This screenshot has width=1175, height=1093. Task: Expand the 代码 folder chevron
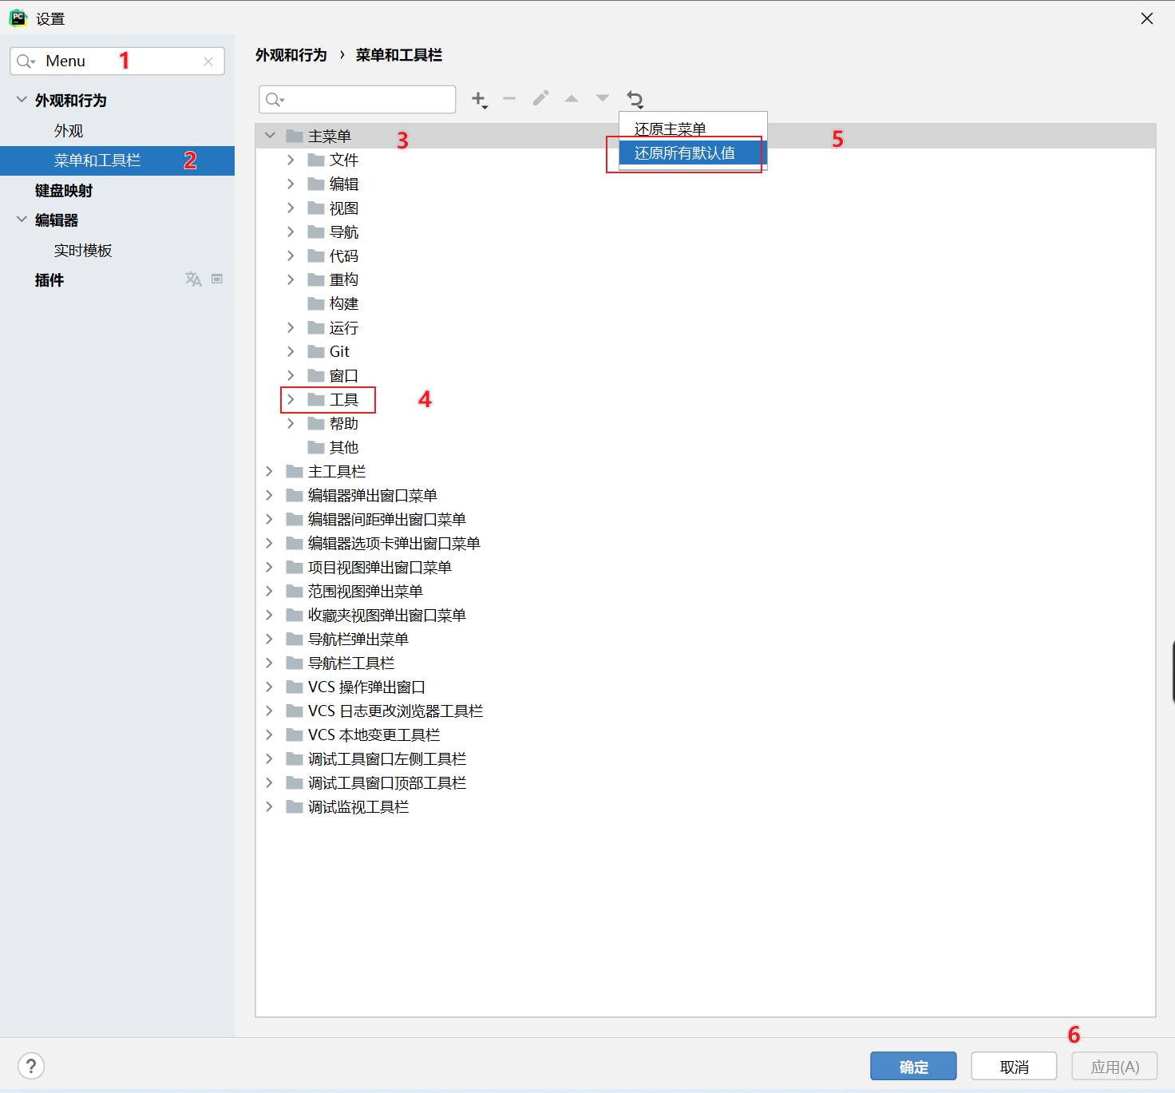291,255
